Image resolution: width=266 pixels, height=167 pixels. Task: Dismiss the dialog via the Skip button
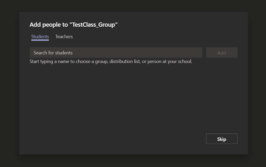[x=222, y=139]
